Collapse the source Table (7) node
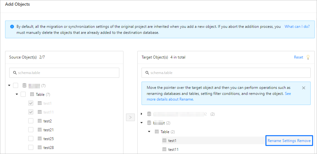 tap(17, 94)
